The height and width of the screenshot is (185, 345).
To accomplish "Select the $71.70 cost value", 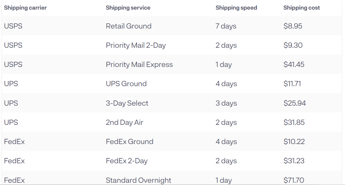I will [x=294, y=180].
